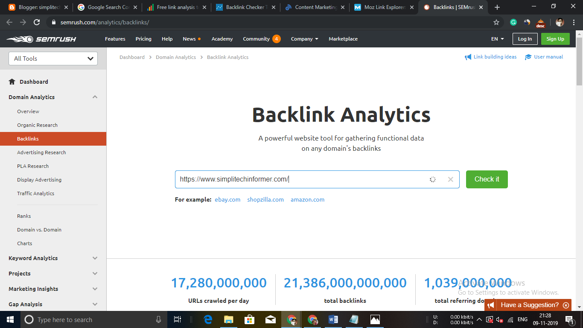Image resolution: width=583 pixels, height=328 pixels.
Task: Bookmark this page with the star icon
Action: coord(496,22)
